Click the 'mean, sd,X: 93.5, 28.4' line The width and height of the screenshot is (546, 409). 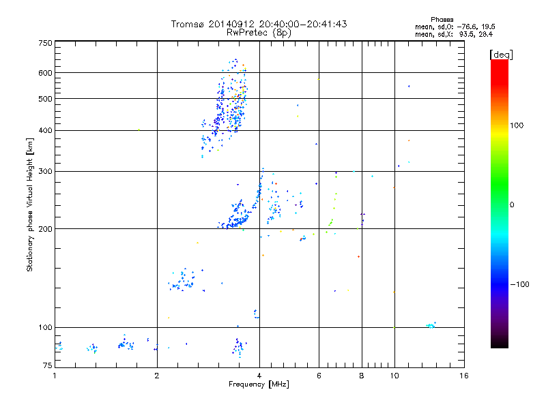[x=454, y=34]
